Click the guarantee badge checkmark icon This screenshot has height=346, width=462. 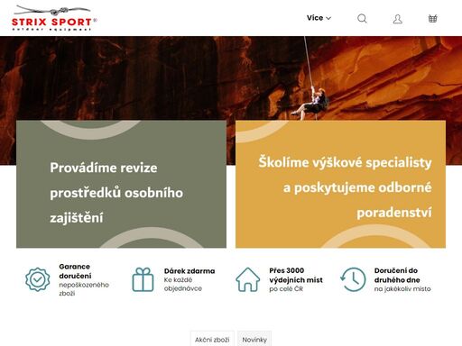pos(38,279)
